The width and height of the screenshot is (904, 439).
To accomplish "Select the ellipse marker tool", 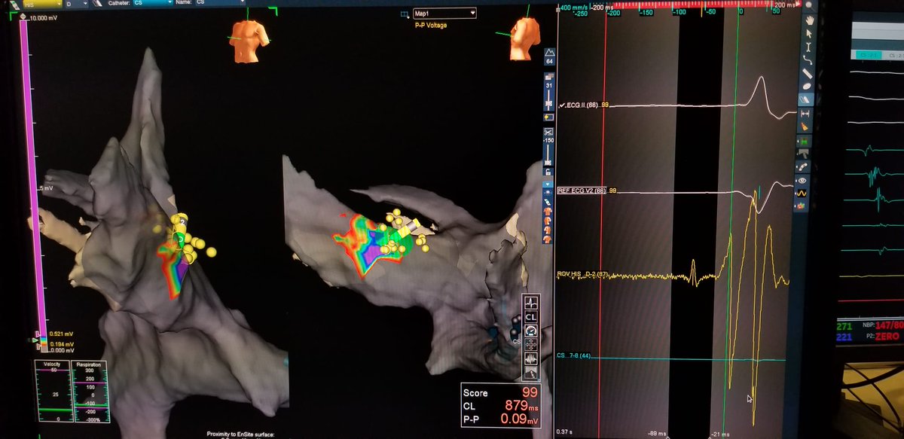I will click(808, 86).
